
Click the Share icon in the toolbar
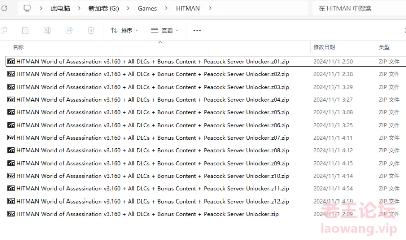(69, 30)
